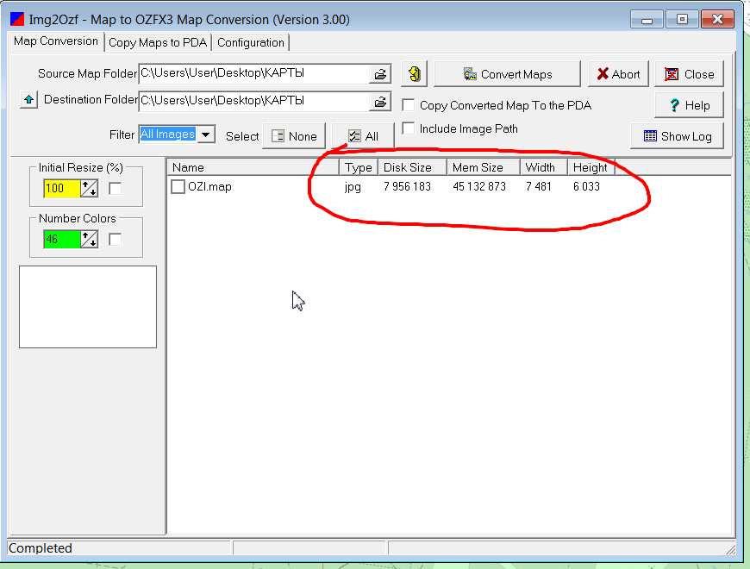Browse for Source Map Folder

coord(380,74)
